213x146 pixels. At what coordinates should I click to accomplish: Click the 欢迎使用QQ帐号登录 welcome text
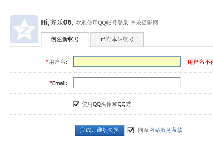102,22
